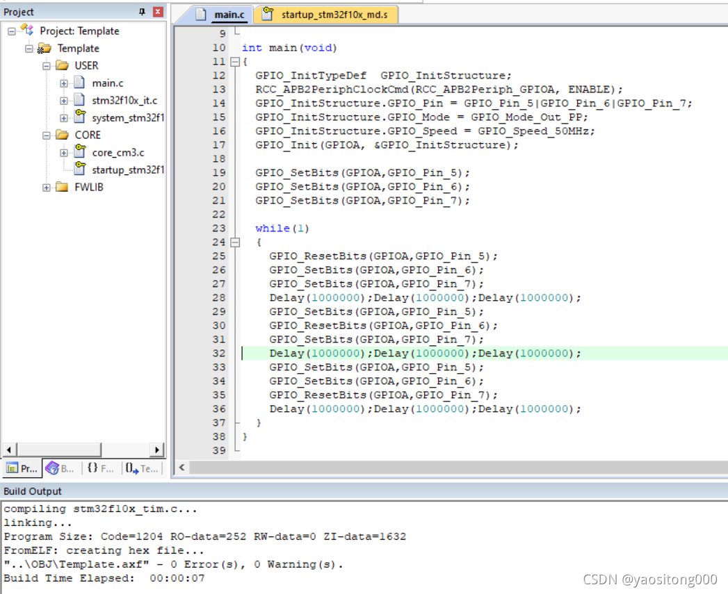Click the Build Output panel title
The height and width of the screenshot is (594, 728).
33,491
